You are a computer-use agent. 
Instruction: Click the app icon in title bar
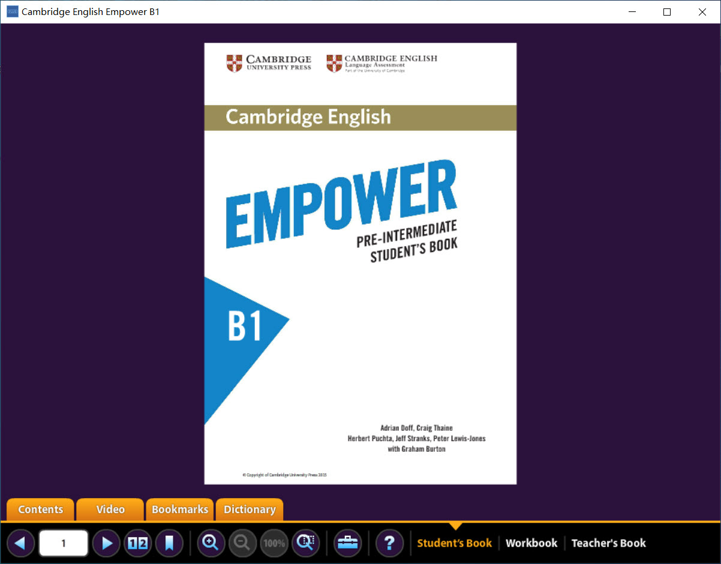[12, 12]
